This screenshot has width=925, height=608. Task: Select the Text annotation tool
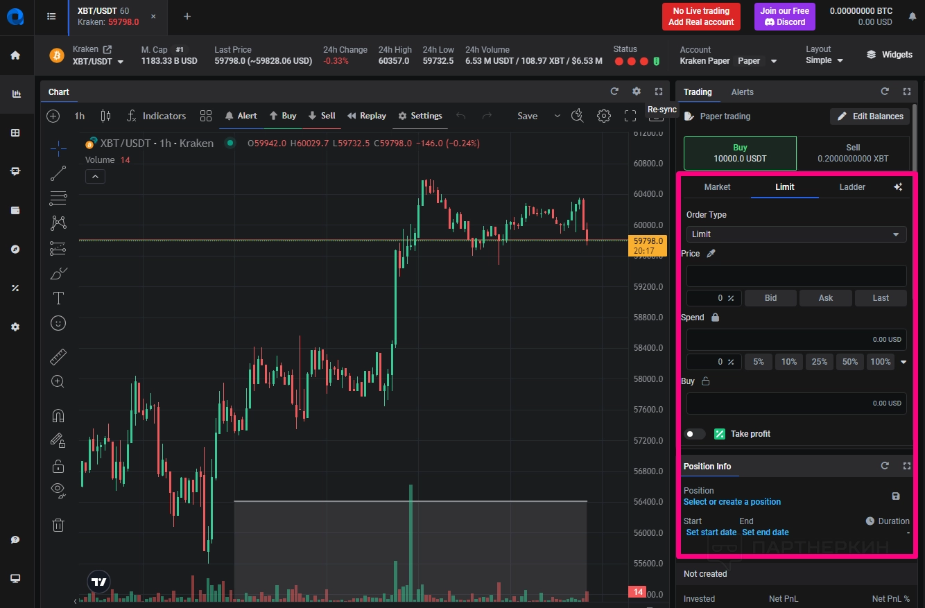tap(58, 298)
